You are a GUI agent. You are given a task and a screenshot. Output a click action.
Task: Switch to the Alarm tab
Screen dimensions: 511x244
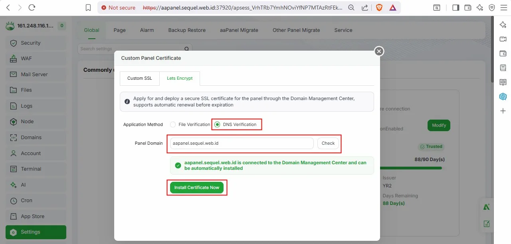[147, 30]
